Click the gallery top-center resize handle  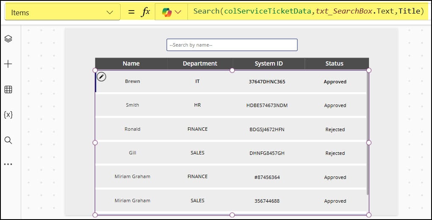(x=232, y=71)
